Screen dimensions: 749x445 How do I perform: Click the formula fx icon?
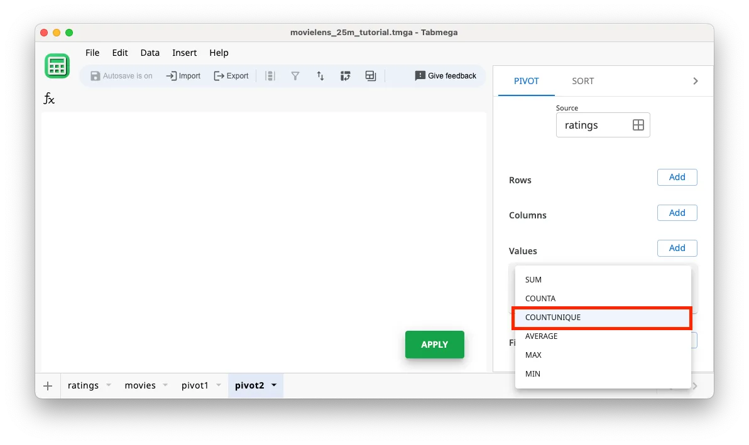[x=49, y=99]
